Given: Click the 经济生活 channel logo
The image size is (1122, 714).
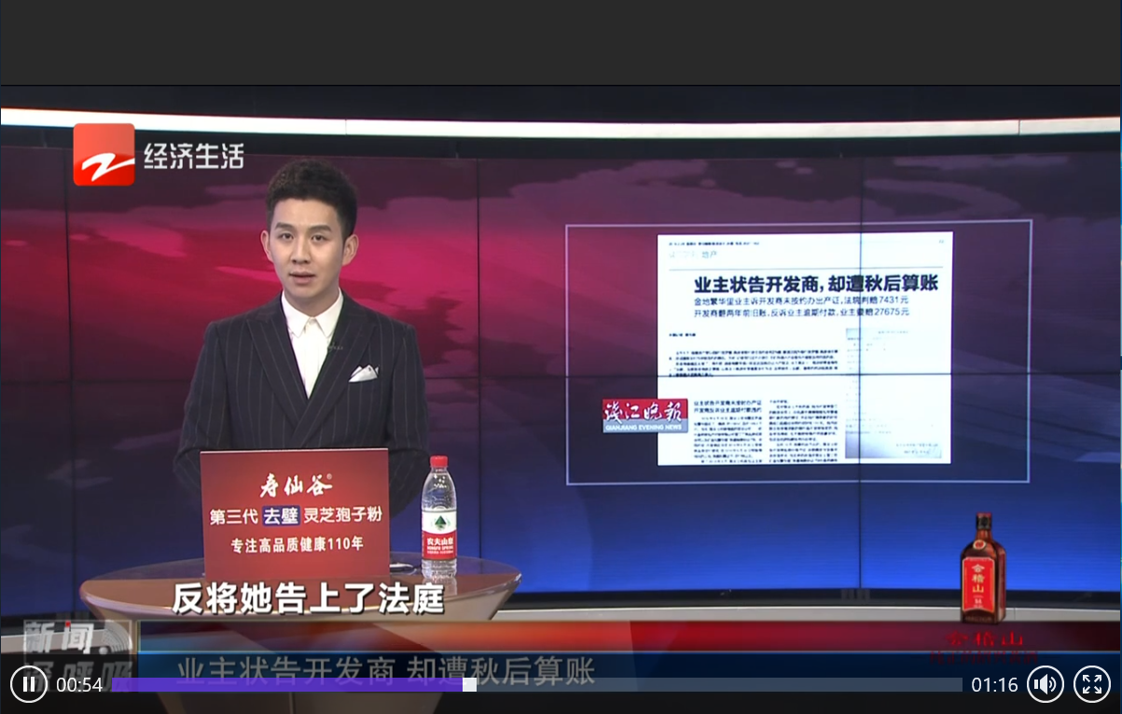Looking at the screenshot, I should [159, 155].
